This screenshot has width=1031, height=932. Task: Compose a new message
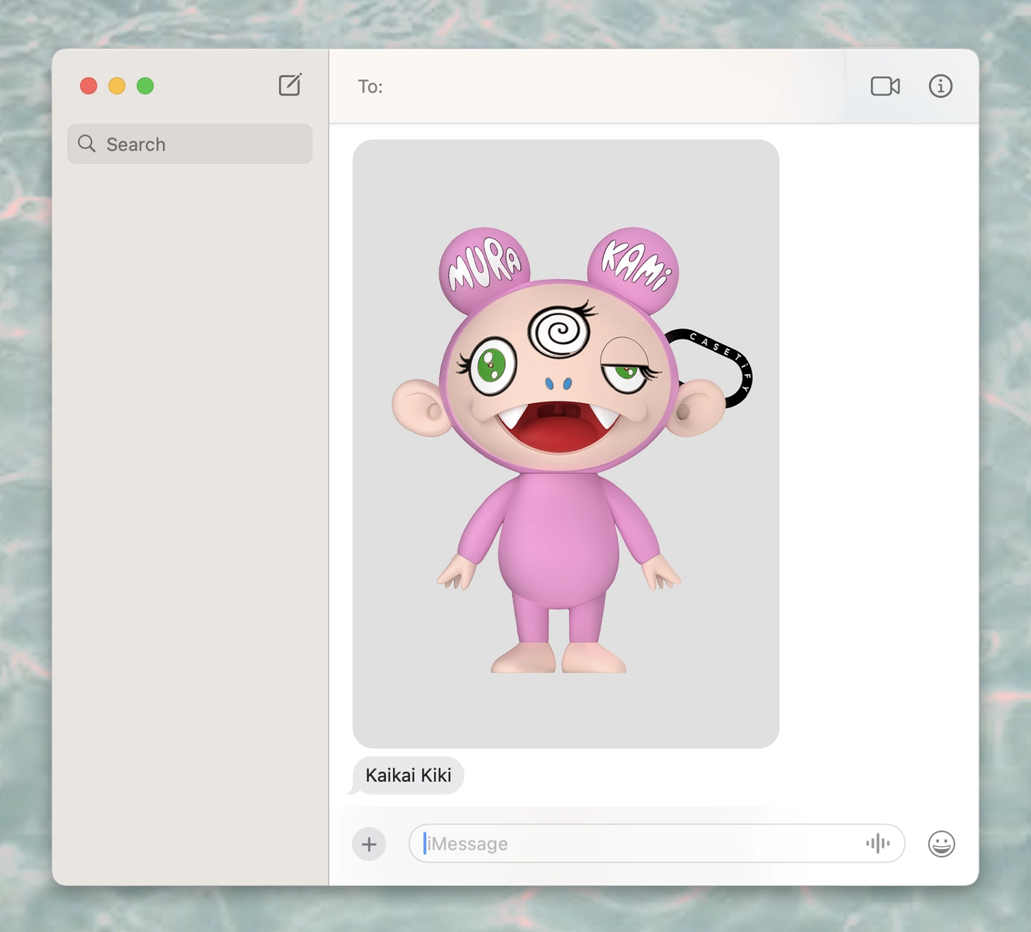coord(290,85)
